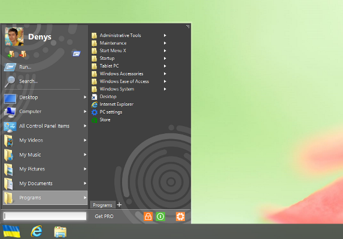Click the remove group folder icon with red minus

(x=23, y=54)
